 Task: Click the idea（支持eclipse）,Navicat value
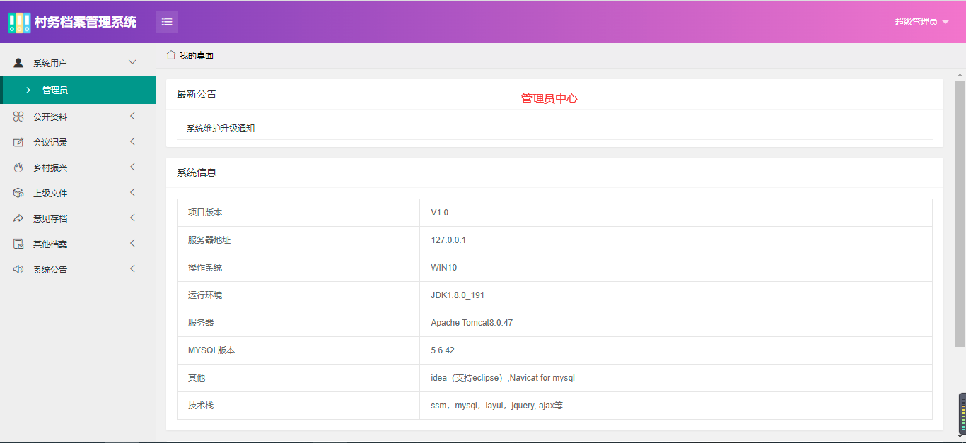[x=503, y=378]
